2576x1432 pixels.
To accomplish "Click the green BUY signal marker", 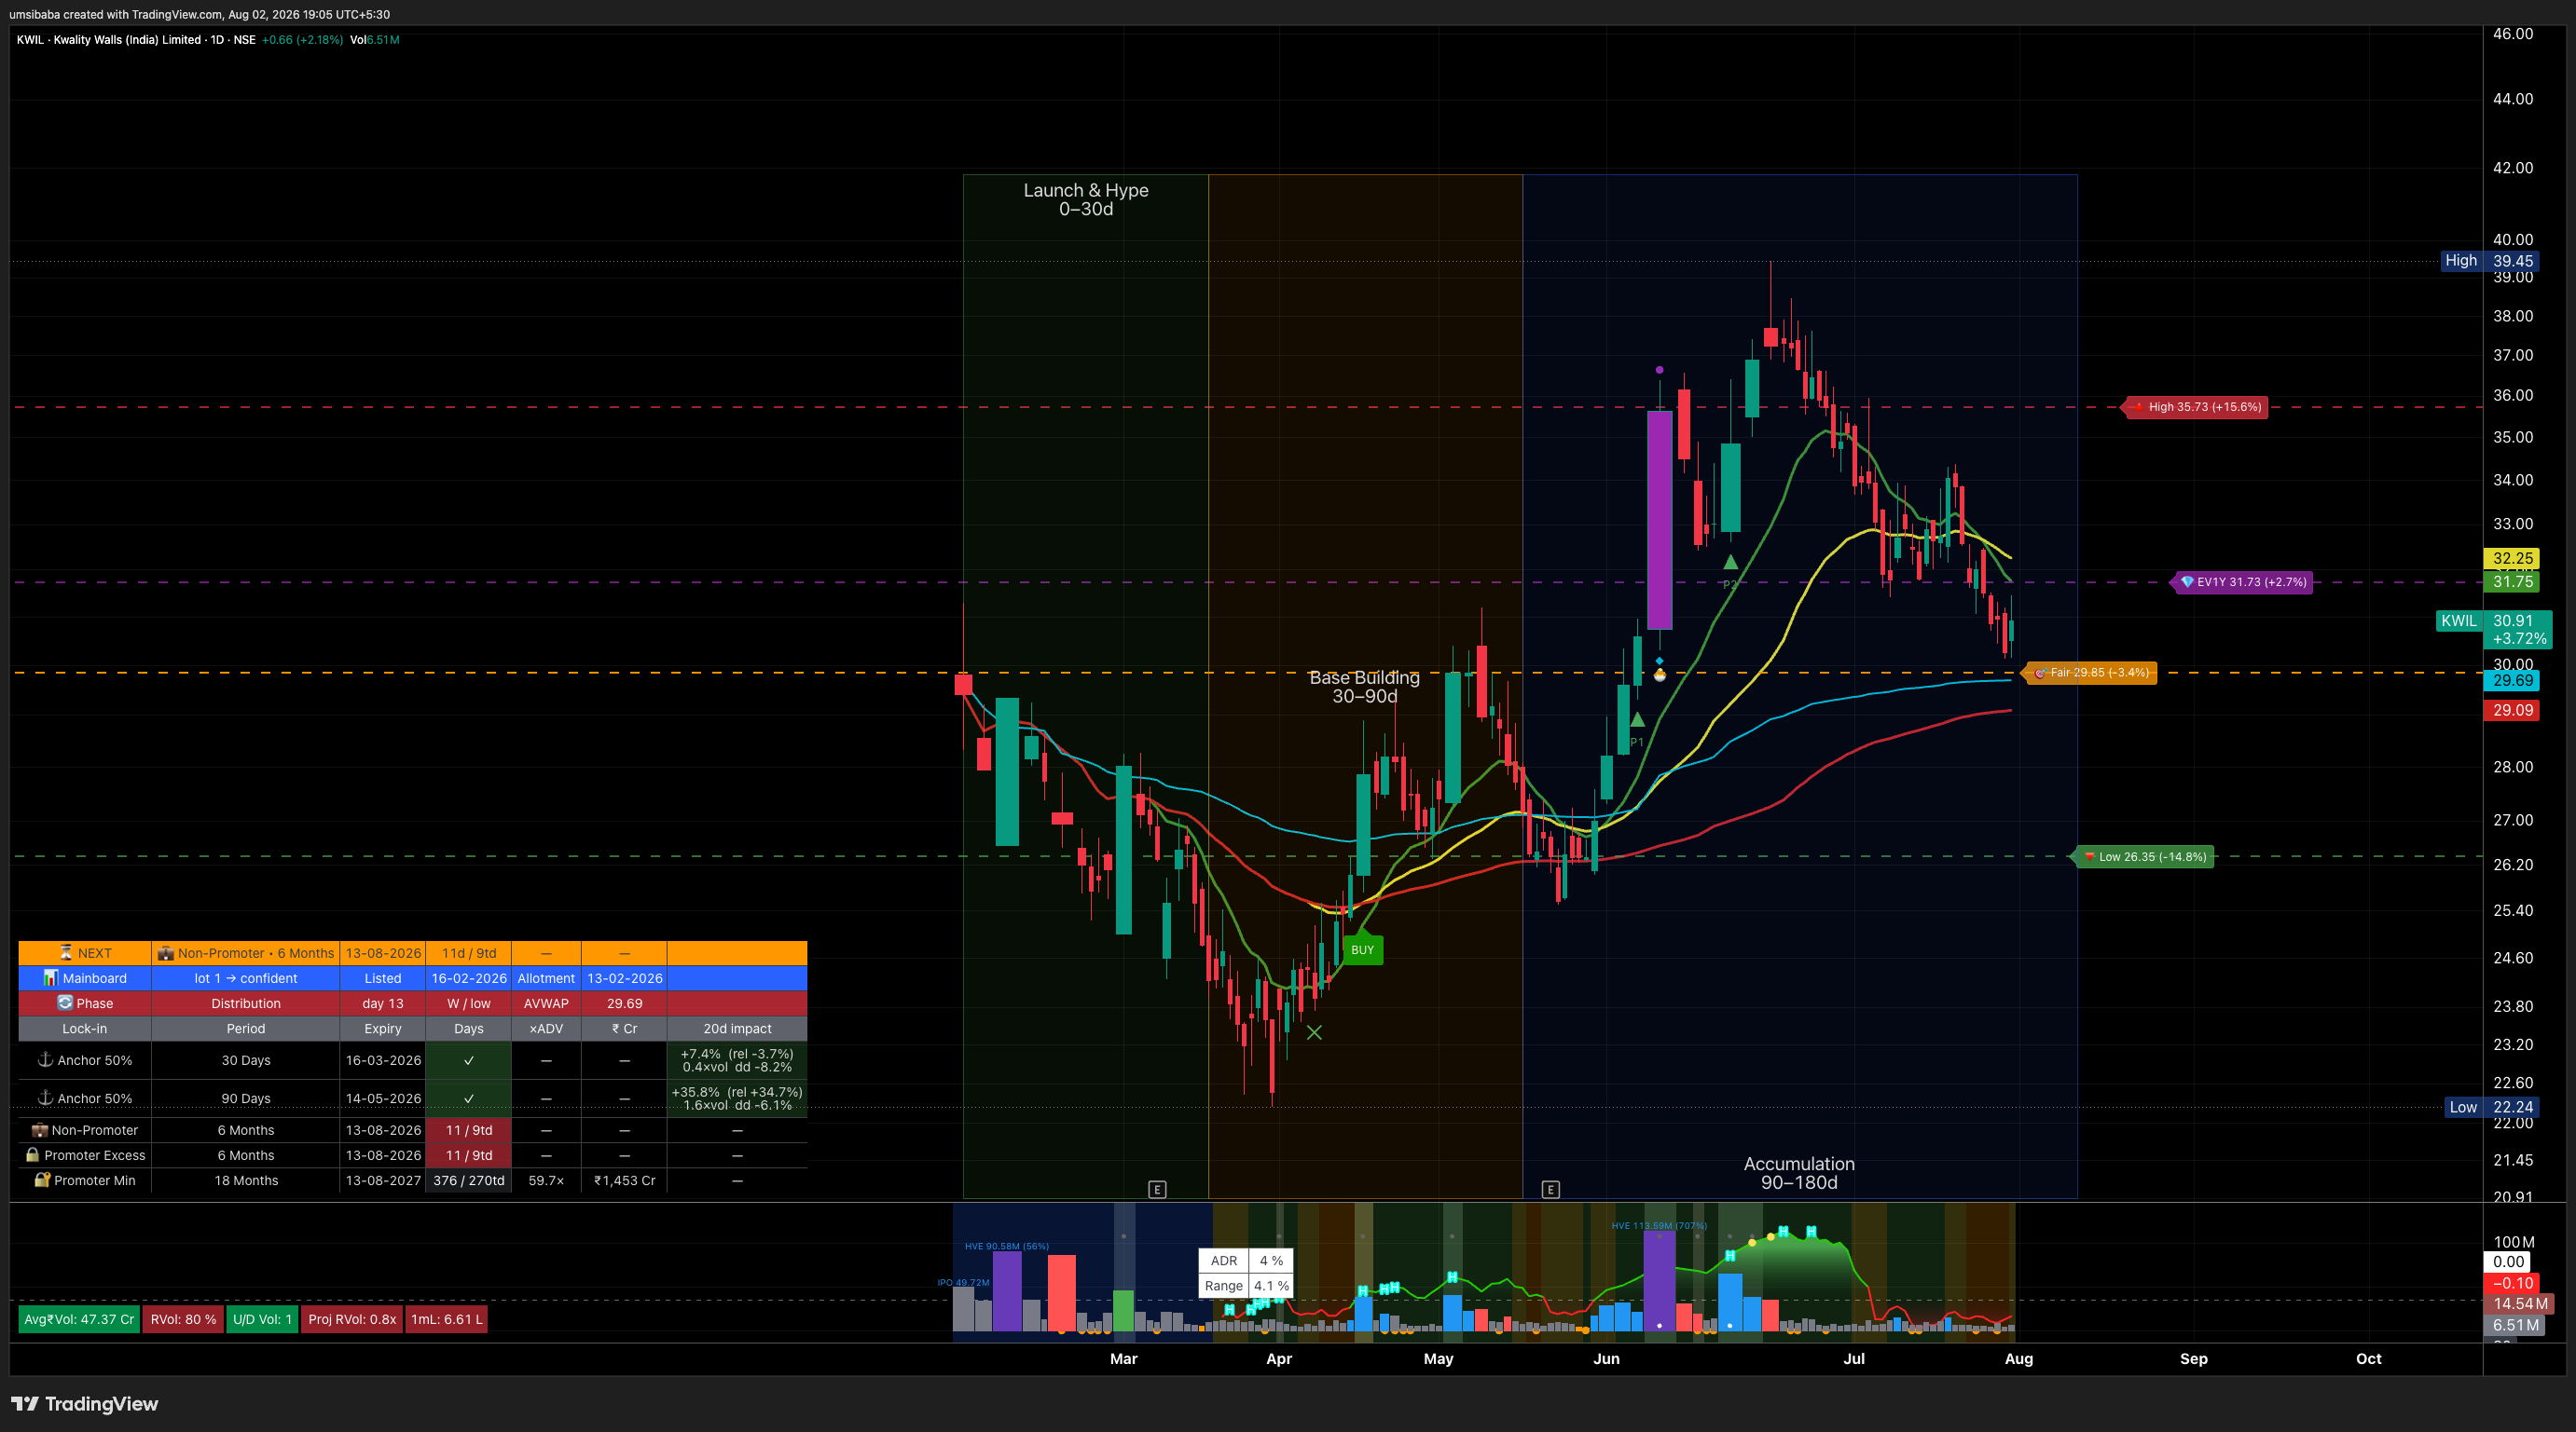I will [1362, 948].
